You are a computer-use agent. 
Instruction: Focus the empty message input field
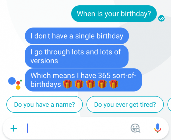click(77, 128)
